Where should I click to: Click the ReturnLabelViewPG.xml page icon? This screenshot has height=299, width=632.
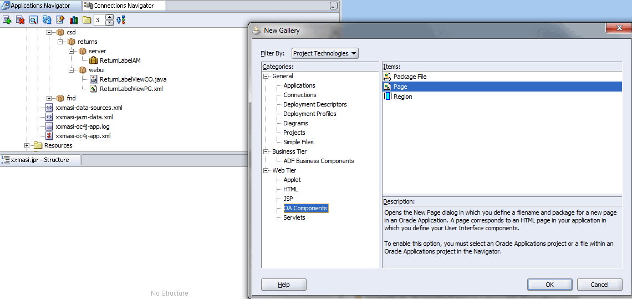click(93, 89)
